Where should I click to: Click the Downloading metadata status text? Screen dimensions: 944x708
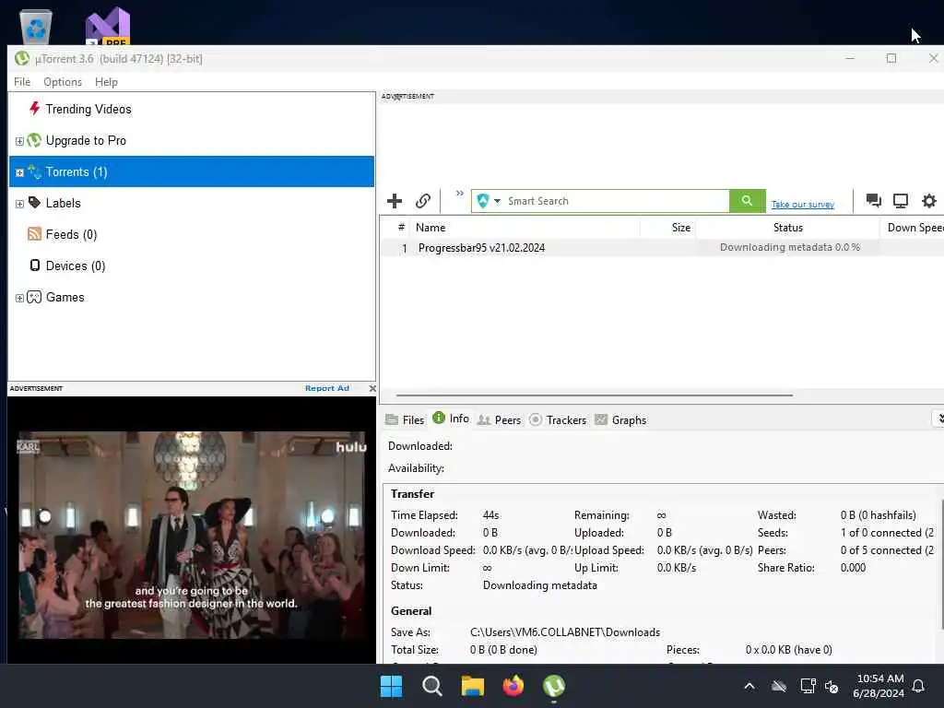click(539, 585)
